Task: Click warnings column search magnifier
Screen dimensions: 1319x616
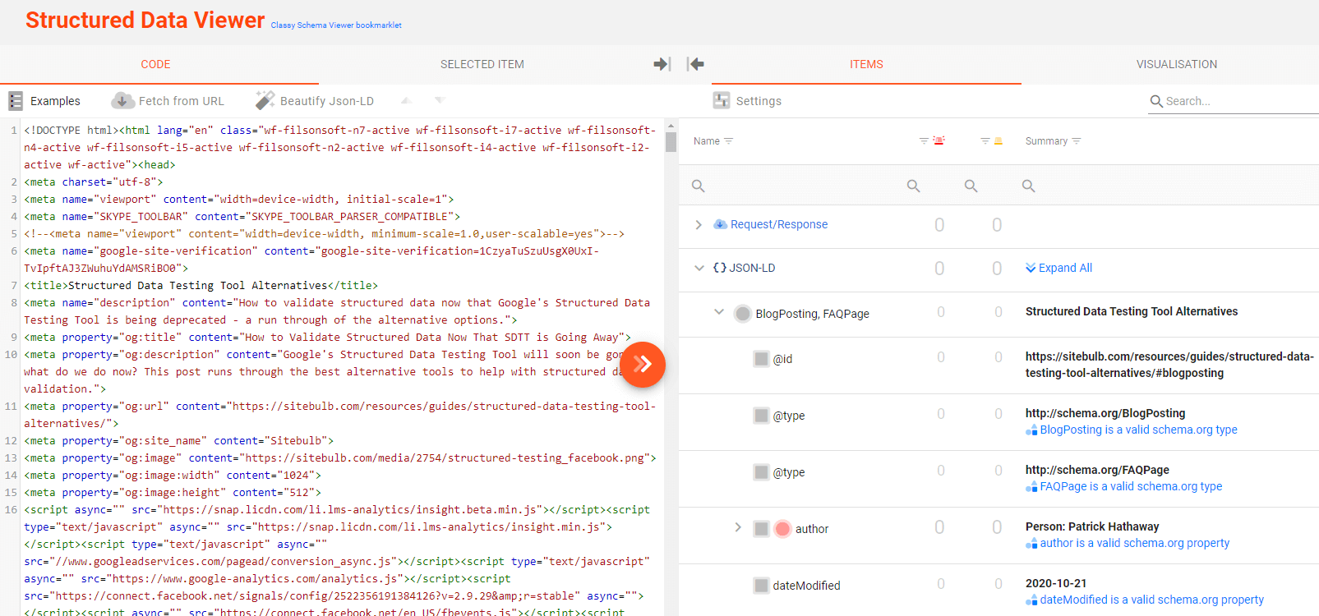Action: click(971, 186)
